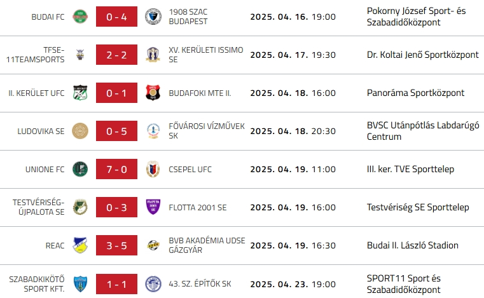Click the 1908 SZAC Budapest crest
The height and width of the screenshot is (298, 484).
click(153, 17)
